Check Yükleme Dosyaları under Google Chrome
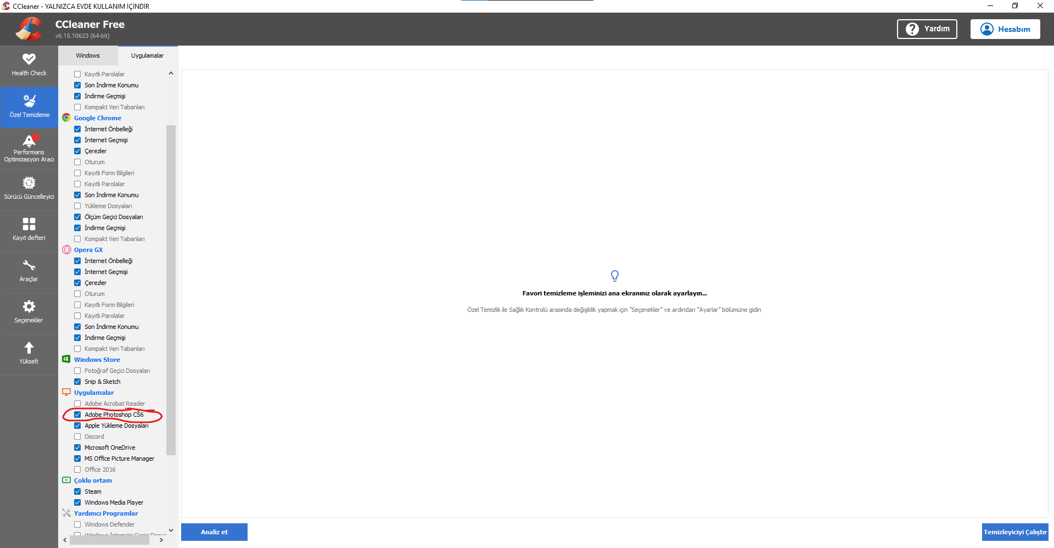The width and height of the screenshot is (1054, 548). (77, 206)
